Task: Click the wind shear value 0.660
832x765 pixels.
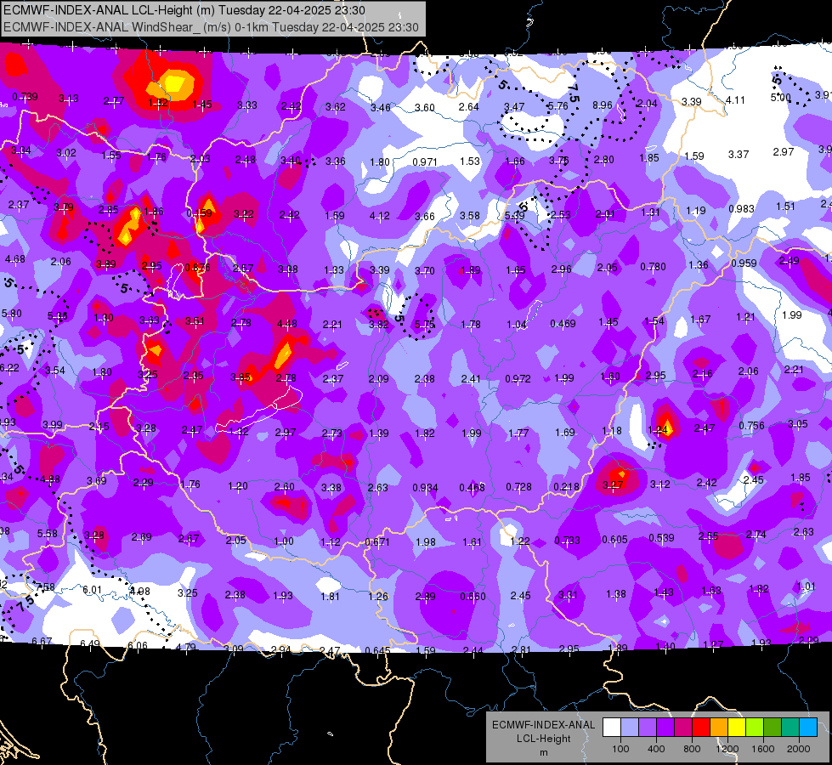Action: 473,596
